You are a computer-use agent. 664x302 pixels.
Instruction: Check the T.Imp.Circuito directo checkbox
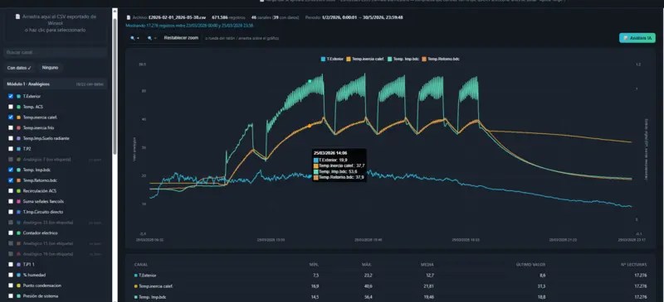(x=11, y=212)
